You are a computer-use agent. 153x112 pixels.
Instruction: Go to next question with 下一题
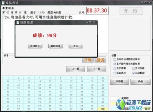coord(97,69)
